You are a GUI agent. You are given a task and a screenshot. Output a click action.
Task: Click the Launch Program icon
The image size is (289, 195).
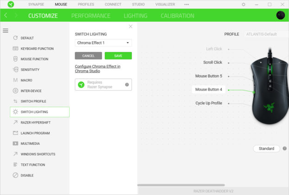pyautogui.click(x=15, y=133)
